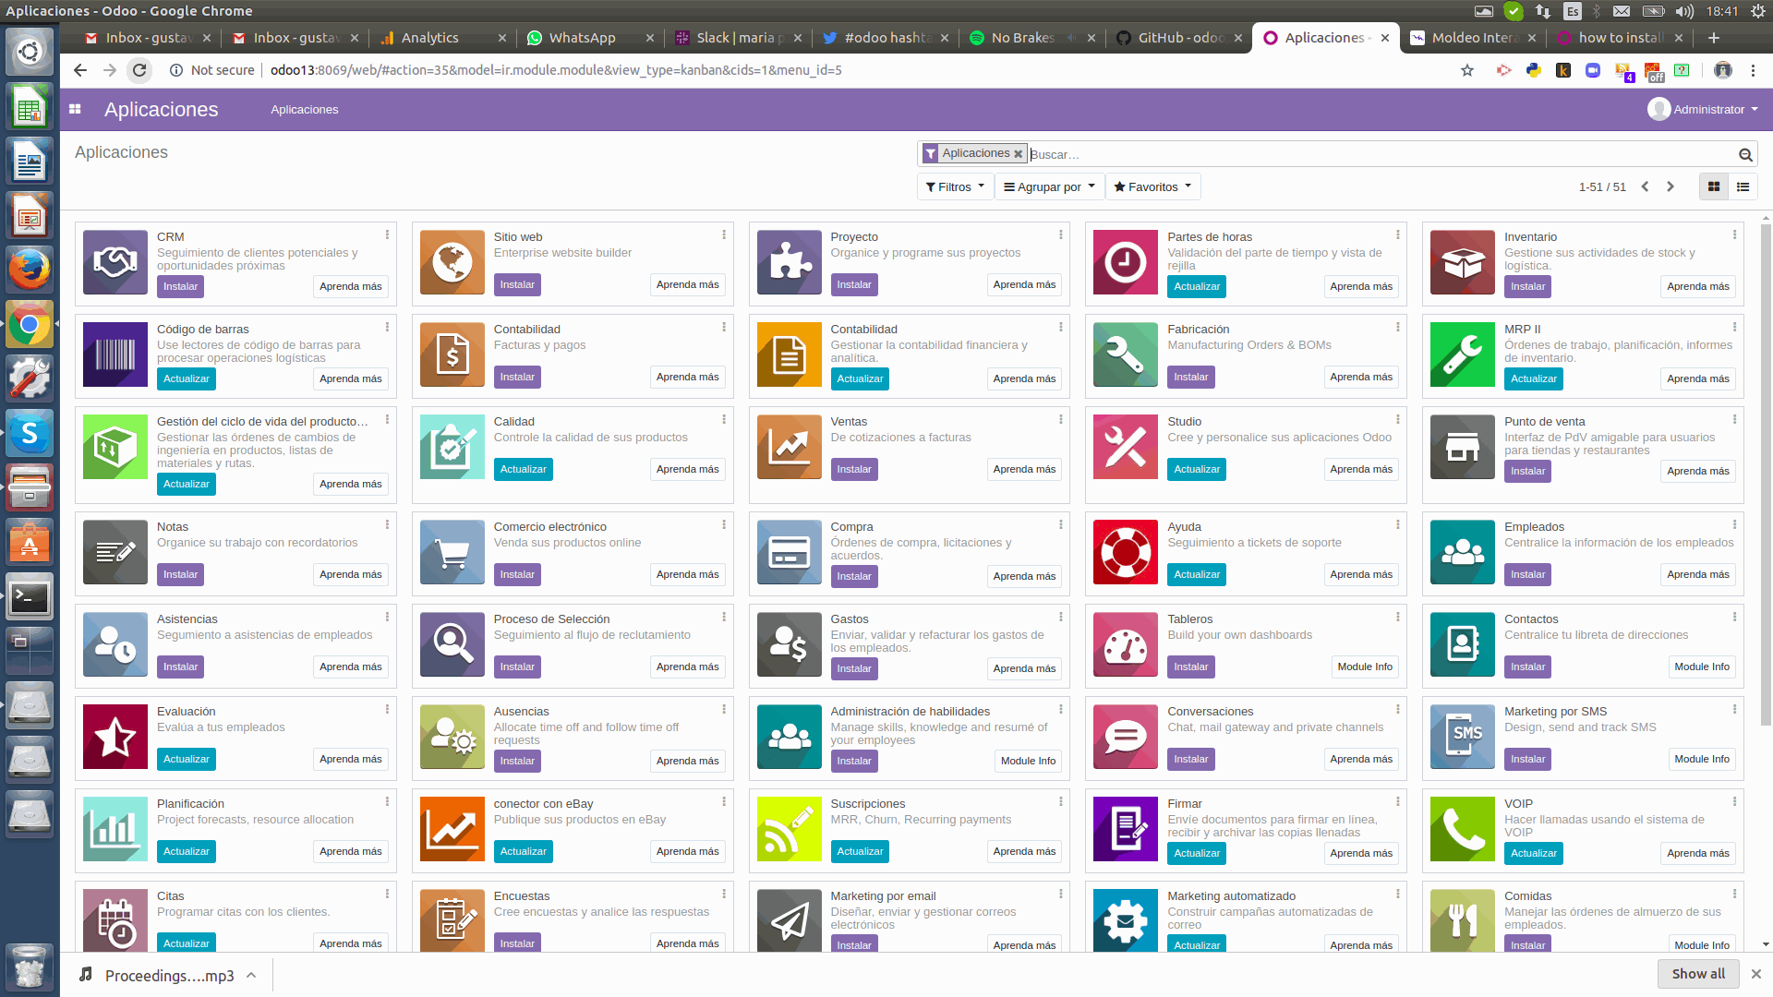Click the CRM handshake app icon
The height and width of the screenshot is (997, 1773).
[115, 262]
